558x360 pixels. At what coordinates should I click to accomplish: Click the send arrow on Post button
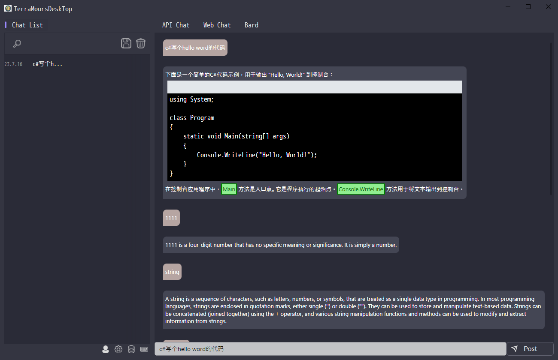(515, 348)
